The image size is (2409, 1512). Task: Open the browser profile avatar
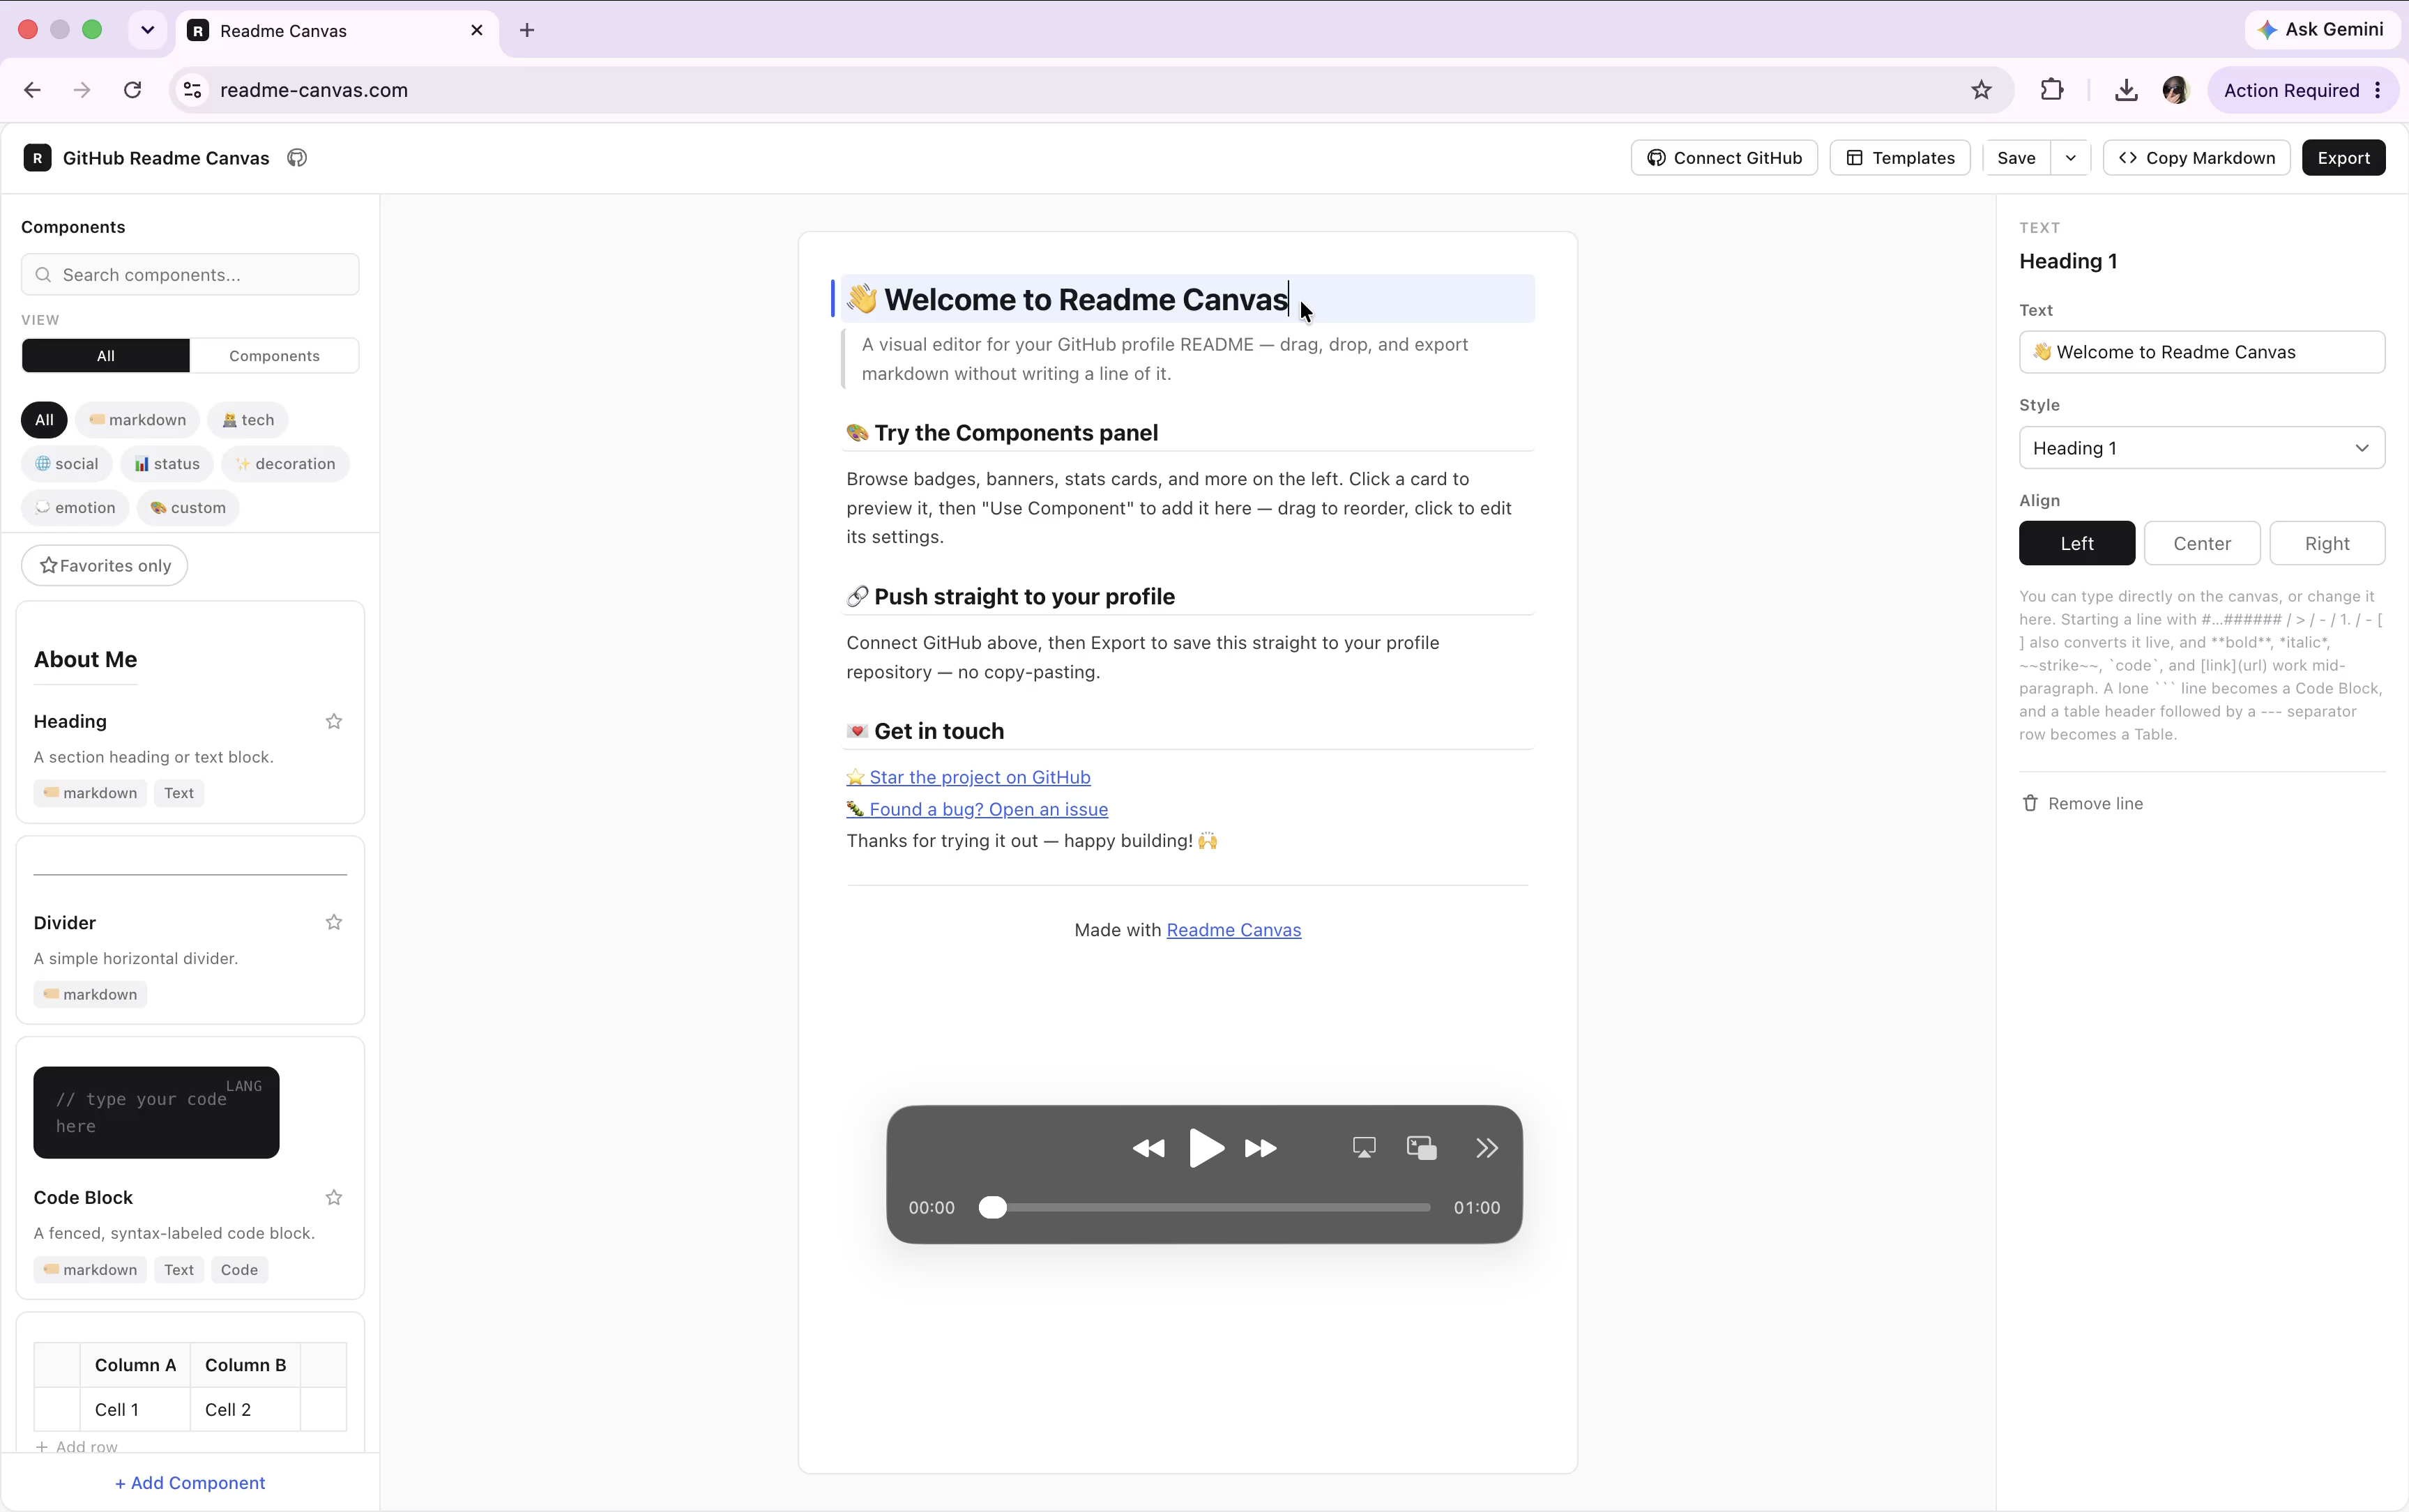[x=2175, y=90]
